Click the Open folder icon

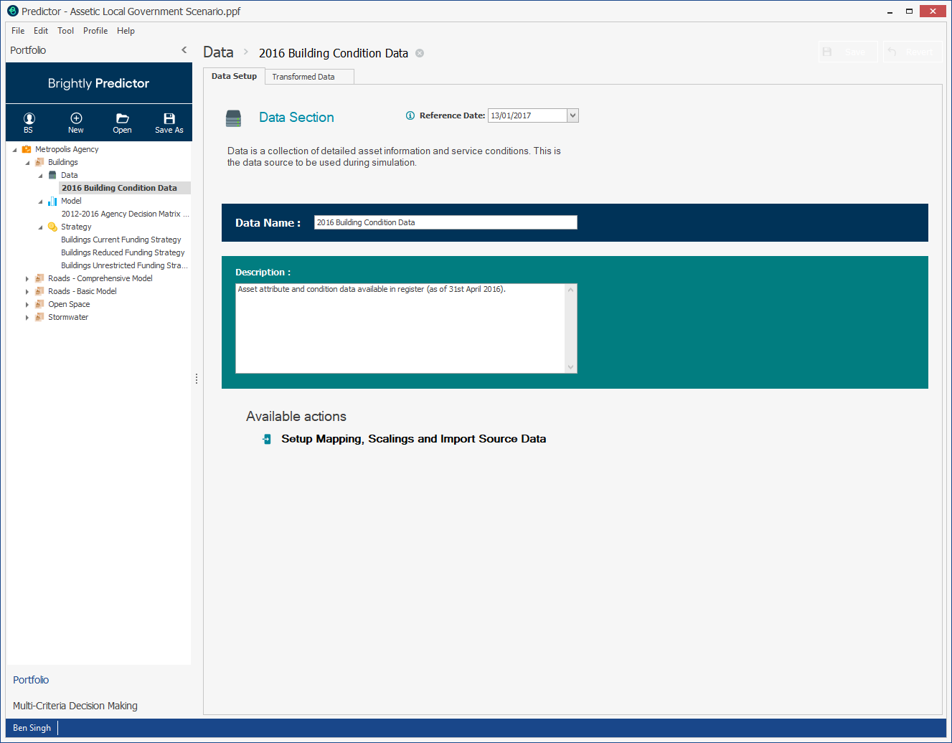click(123, 119)
